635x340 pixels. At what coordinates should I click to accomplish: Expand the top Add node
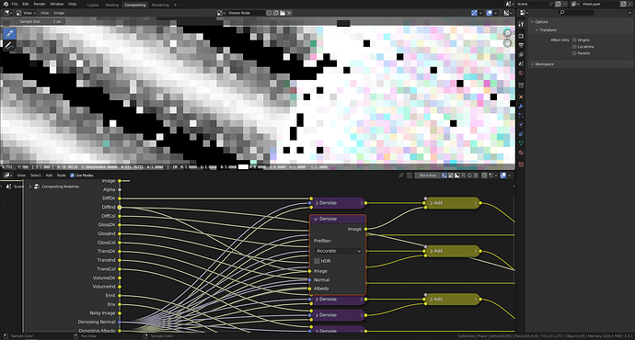point(432,203)
